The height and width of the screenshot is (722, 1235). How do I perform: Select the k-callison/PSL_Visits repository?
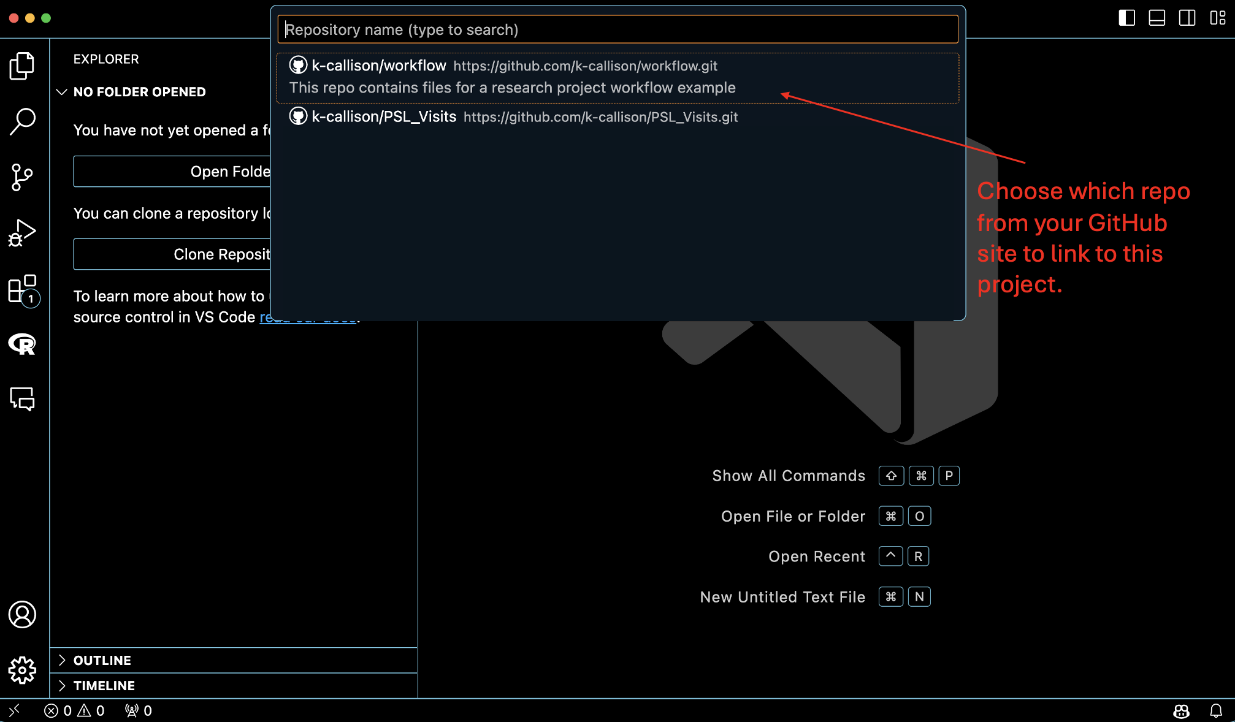(x=617, y=116)
